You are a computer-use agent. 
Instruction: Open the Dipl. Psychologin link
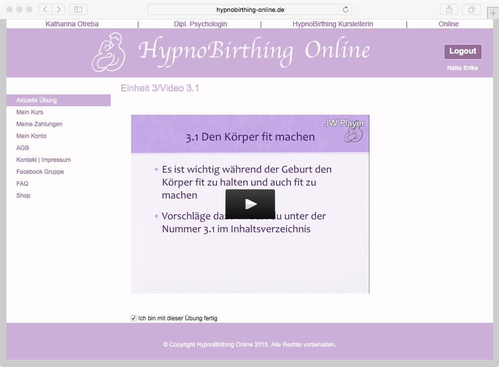click(201, 24)
